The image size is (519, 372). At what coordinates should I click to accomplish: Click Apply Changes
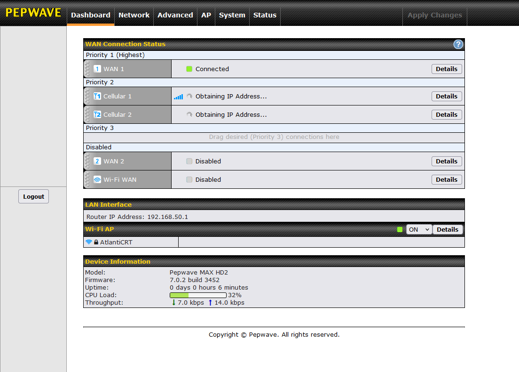(x=434, y=15)
